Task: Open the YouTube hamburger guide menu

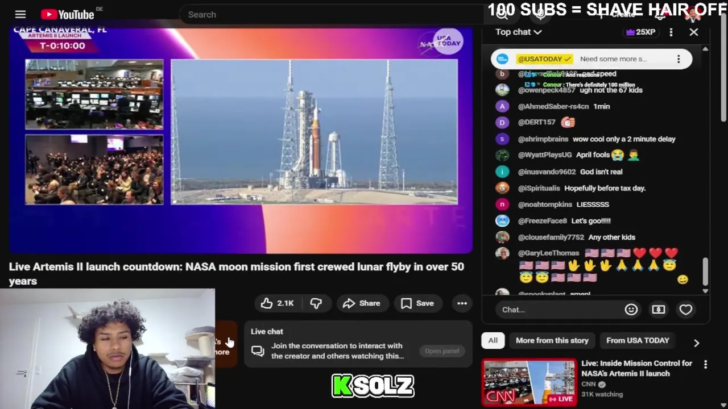Action: [x=20, y=14]
